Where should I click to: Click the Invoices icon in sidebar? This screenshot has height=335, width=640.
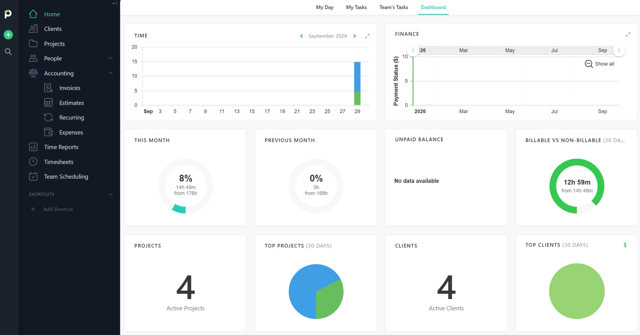tap(48, 88)
